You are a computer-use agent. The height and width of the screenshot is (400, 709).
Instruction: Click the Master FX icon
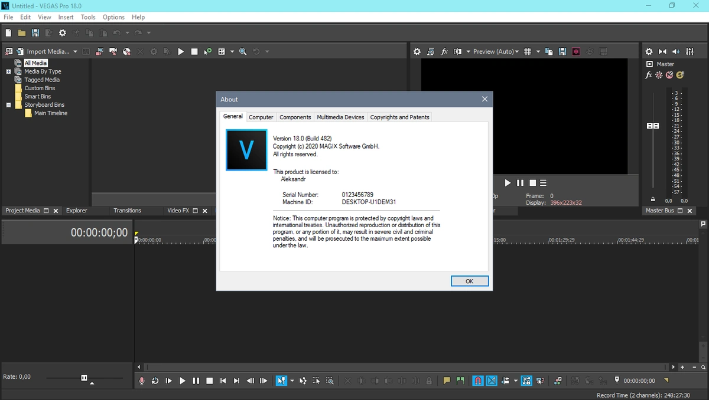(x=649, y=75)
